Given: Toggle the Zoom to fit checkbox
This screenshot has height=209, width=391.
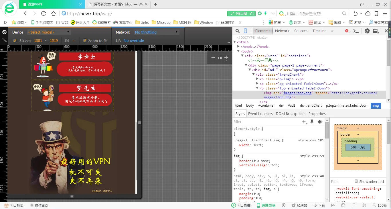Looking at the screenshot, I should (x=85, y=41).
